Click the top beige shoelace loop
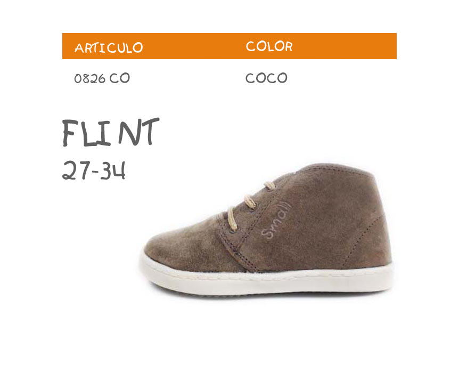The image size is (459, 373). pos(269,185)
